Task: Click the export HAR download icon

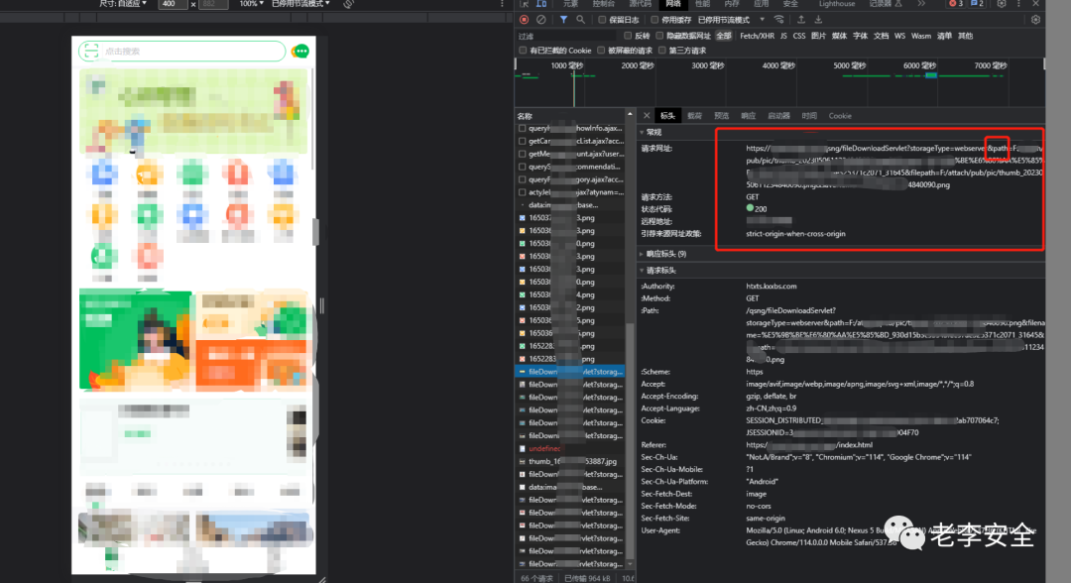Action: click(x=819, y=19)
